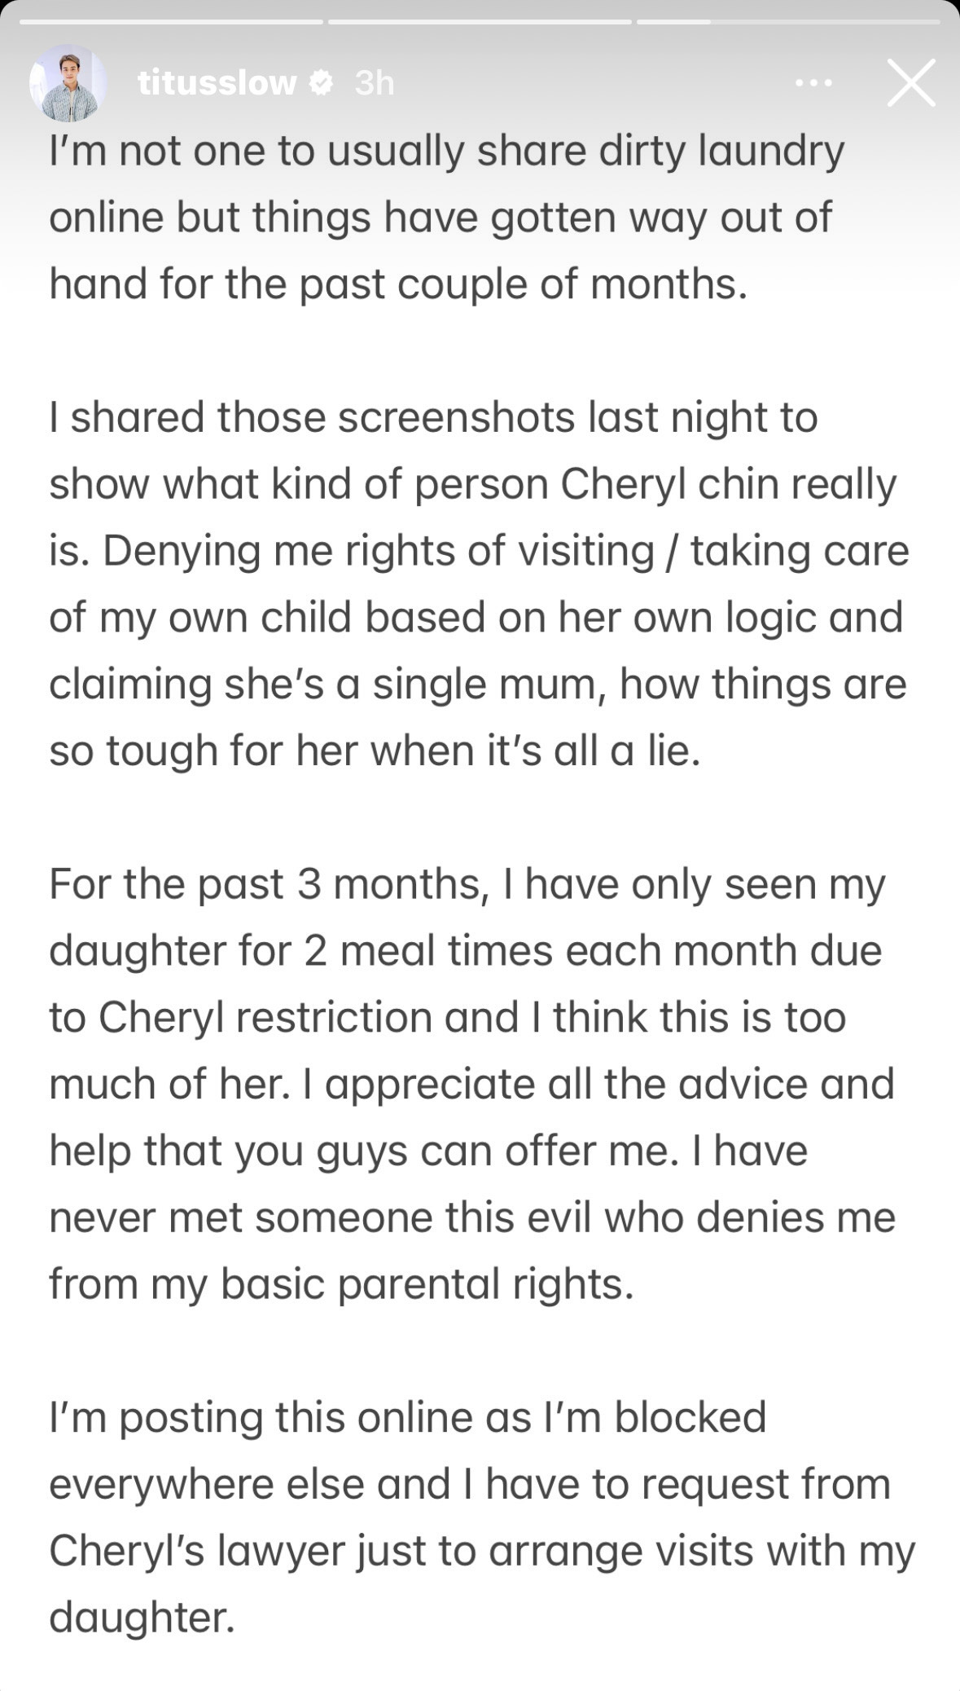The height and width of the screenshot is (1691, 960).
Task: Click the "never met someone this evil" line
Action: pyautogui.click(x=471, y=1218)
